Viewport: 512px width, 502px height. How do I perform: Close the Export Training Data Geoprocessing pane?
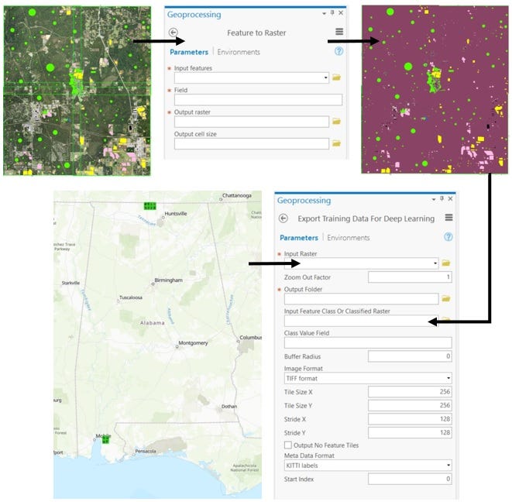coord(450,198)
